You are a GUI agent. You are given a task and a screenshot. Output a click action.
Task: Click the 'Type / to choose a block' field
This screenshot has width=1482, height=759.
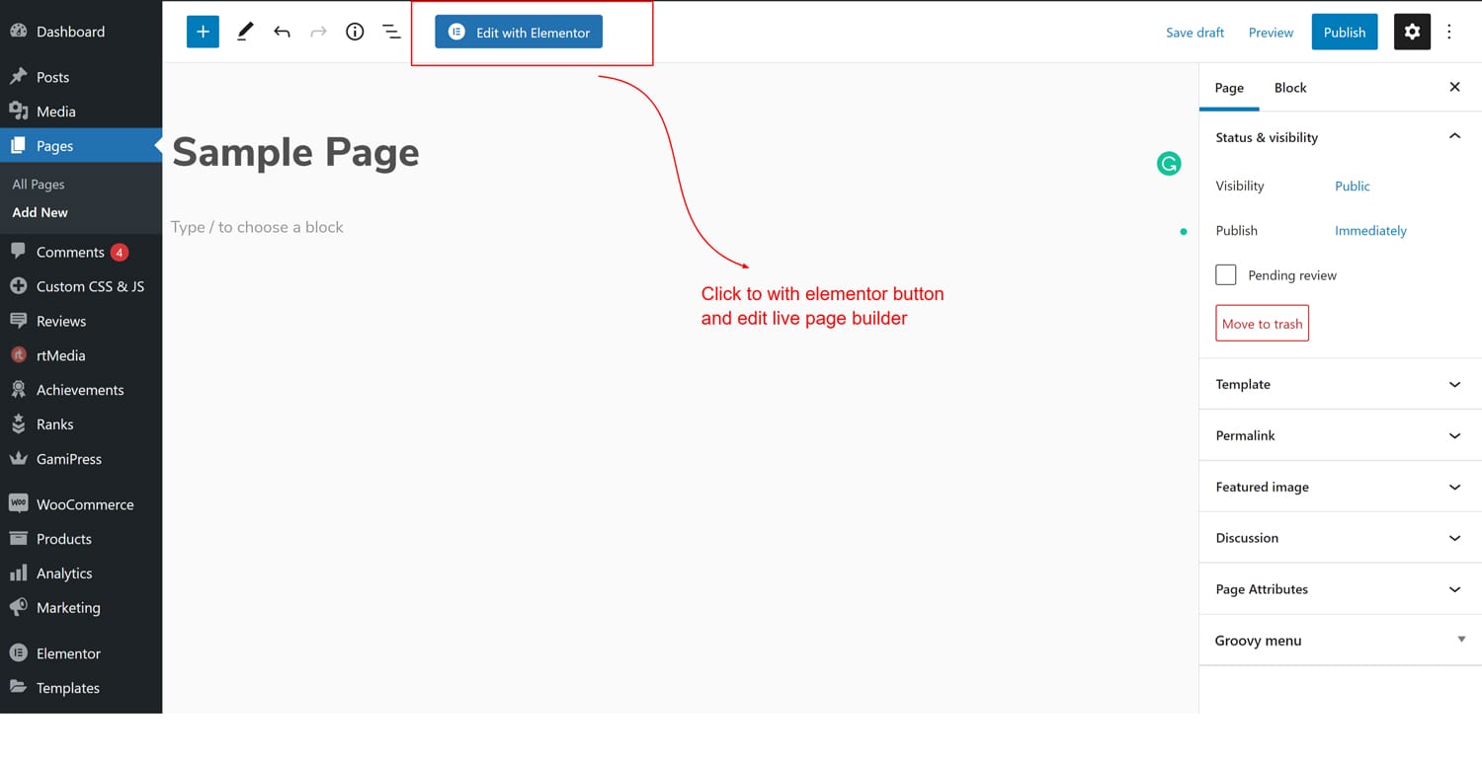pos(257,227)
